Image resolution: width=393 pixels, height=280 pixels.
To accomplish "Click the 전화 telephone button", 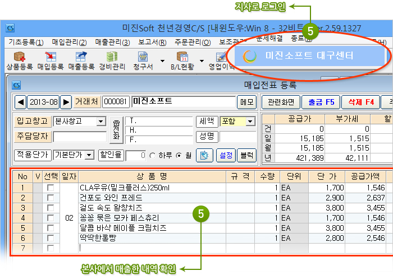I will pyautogui.click(x=116, y=130).
